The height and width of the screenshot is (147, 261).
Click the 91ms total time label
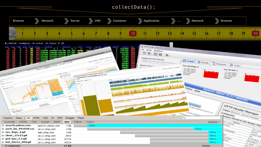point(206,145)
